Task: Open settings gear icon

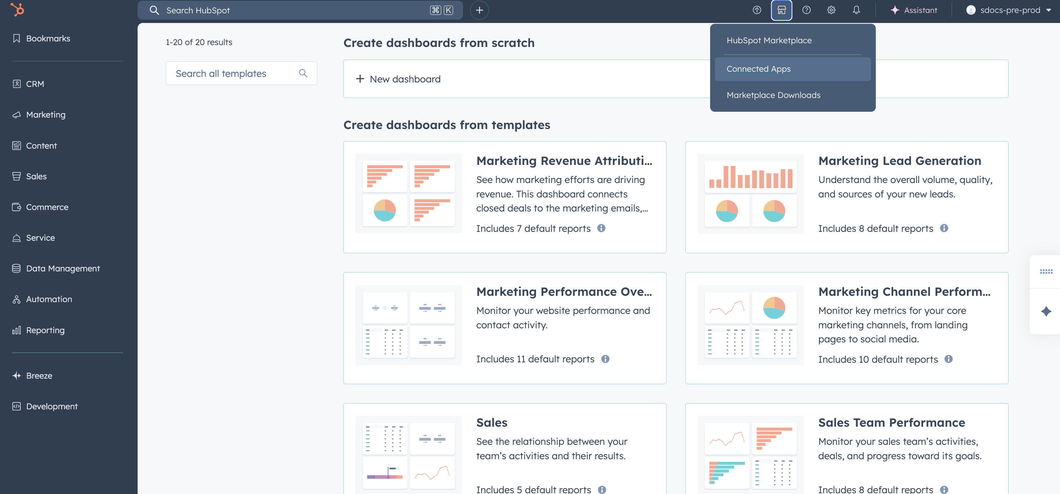Action: [831, 10]
